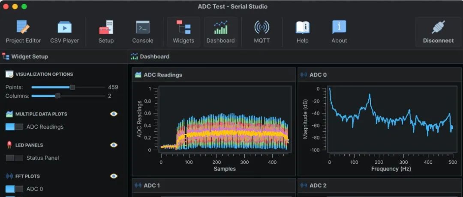This screenshot has width=463, height=197.
Task: Toggle FFT Plots visibility eye icon
Action: click(114, 176)
